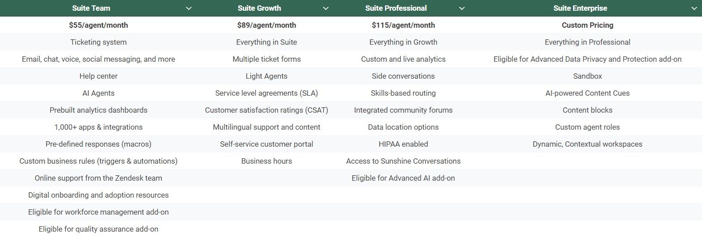This screenshot has height=237, width=702.
Task: Click the Suite Professional dropdown chevron
Action: click(462, 8)
